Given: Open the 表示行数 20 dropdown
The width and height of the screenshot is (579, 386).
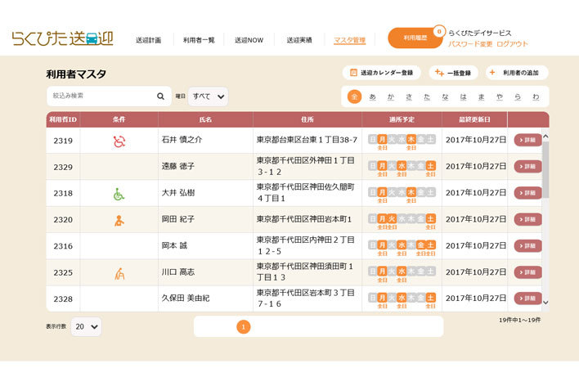Looking at the screenshot, I should (86, 326).
